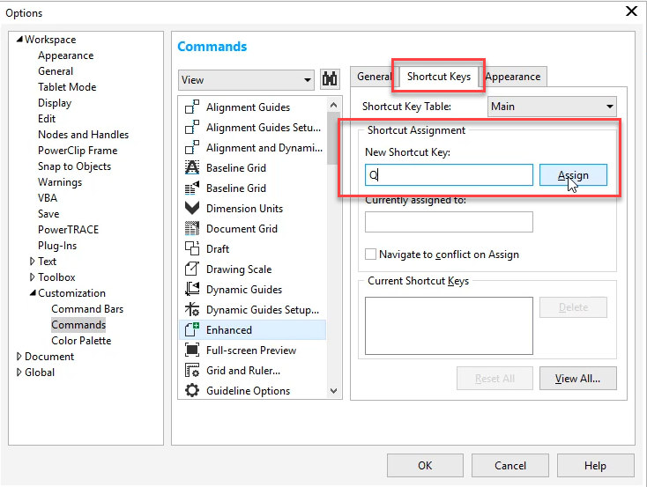Open the Shortcut Key Table dropdown

552,107
